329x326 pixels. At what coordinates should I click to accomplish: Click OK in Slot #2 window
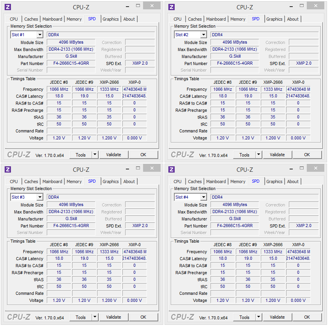pyautogui.click(x=307, y=155)
